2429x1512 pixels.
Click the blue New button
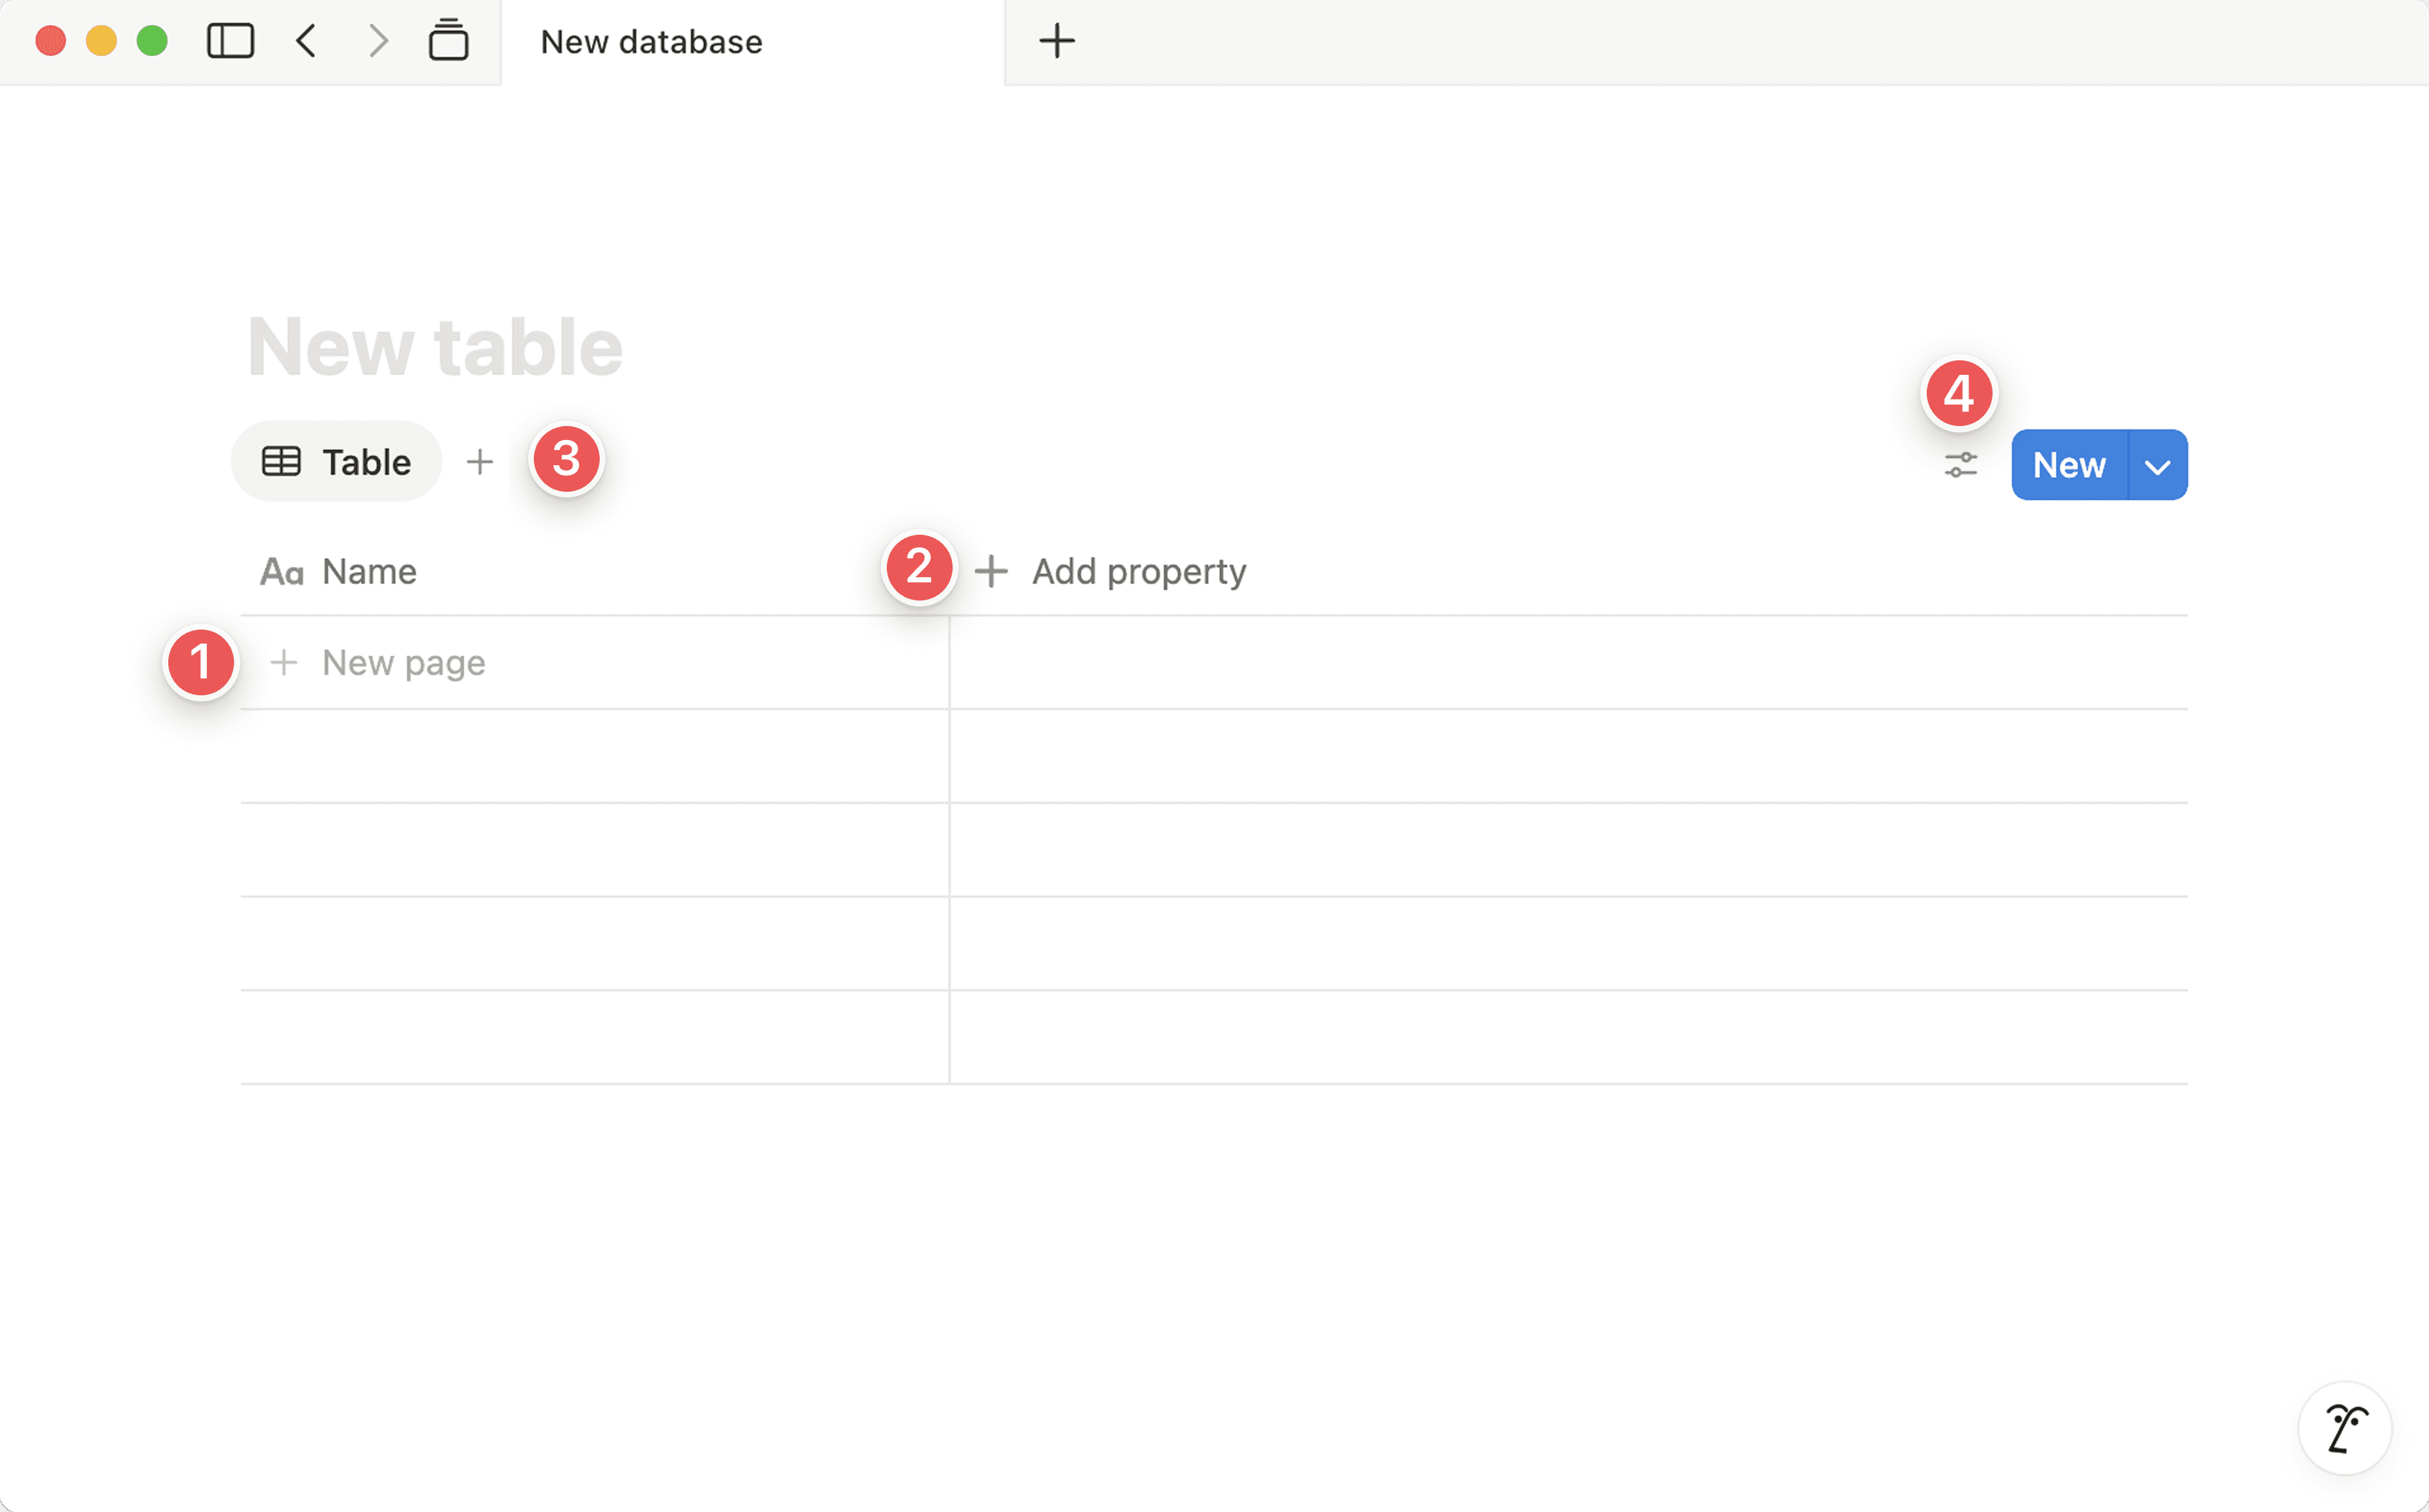2068,464
